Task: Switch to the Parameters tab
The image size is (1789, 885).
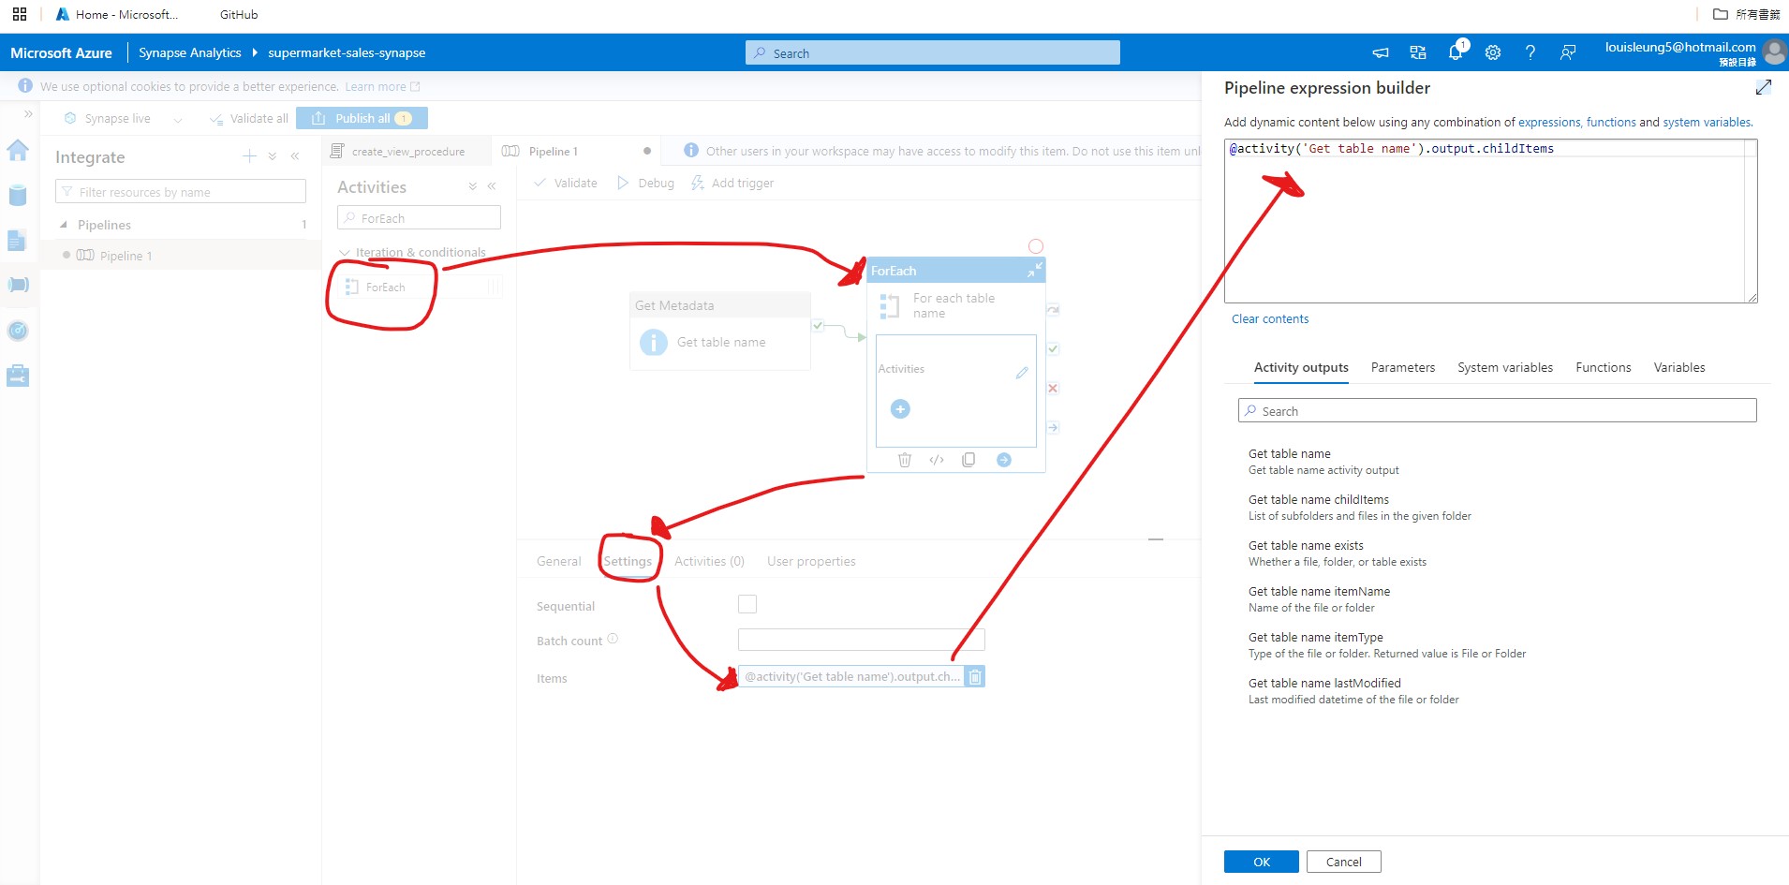Action: pos(1402,367)
